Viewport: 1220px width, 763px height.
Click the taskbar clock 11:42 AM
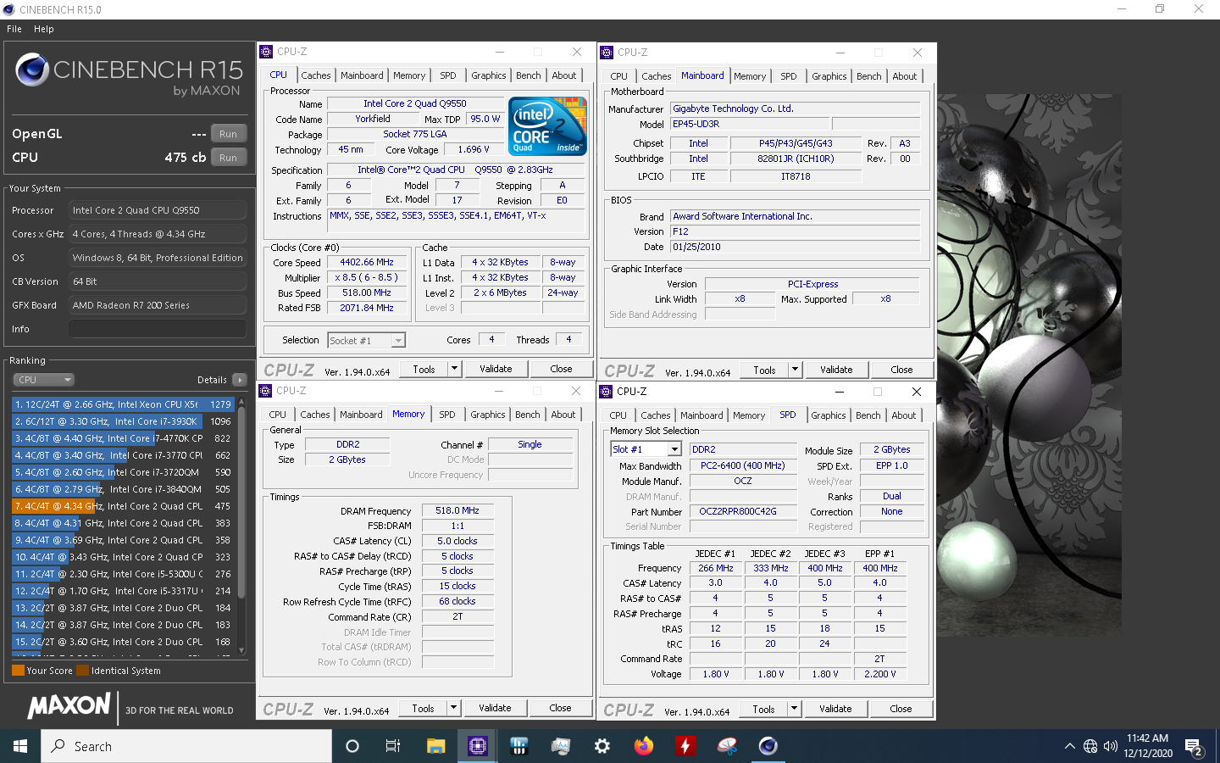click(1148, 738)
